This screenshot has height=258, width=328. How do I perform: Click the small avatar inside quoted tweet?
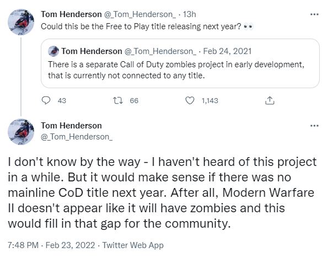[x=53, y=51]
